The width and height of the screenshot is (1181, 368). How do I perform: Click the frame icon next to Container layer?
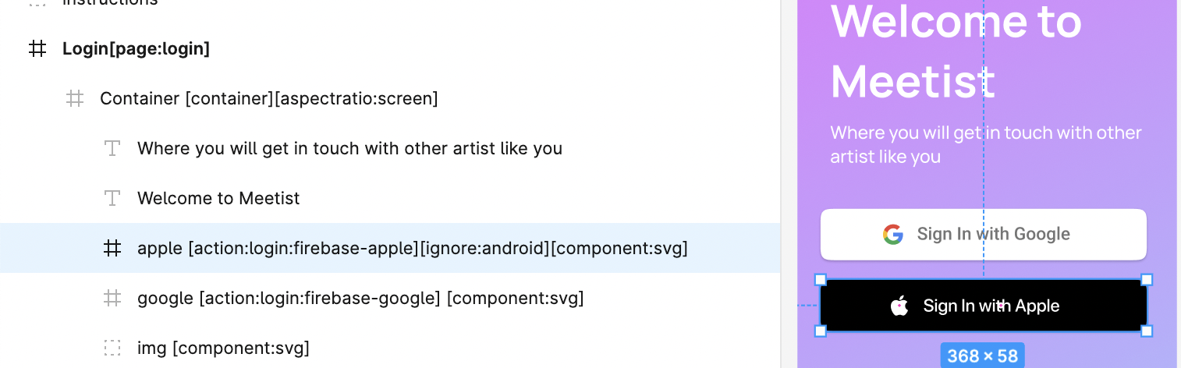(x=75, y=99)
